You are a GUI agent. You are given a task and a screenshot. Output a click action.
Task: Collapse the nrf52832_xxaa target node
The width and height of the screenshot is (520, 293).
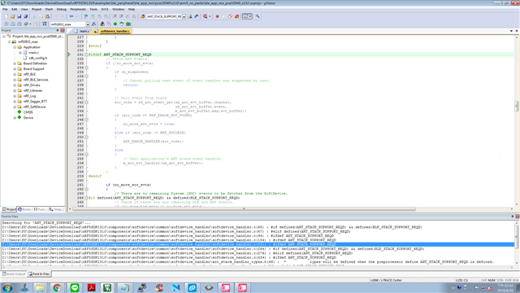click(9, 42)
